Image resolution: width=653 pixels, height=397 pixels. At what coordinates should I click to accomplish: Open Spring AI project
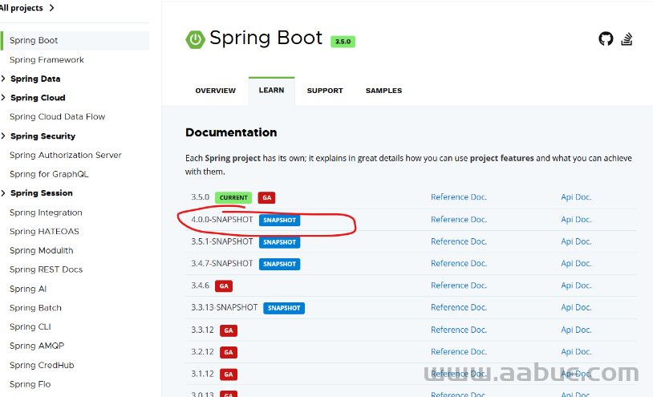coord(28,289)
